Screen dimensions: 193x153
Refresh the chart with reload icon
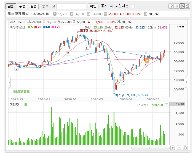185,148
